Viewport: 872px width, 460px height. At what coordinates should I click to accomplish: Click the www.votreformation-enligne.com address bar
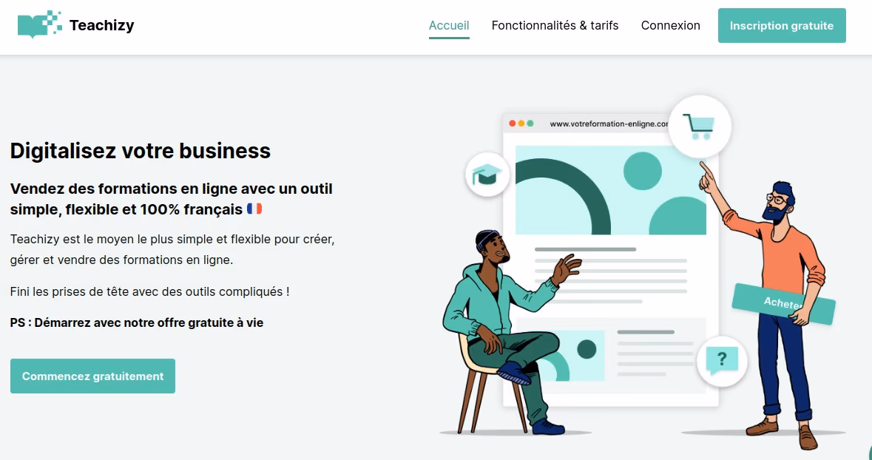tap(609, 124)
